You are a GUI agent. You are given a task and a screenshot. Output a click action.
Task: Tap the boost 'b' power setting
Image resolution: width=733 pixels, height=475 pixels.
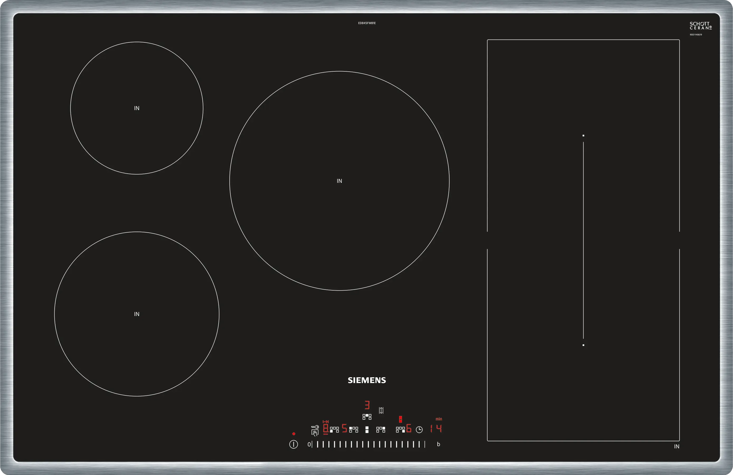[439, 444]
